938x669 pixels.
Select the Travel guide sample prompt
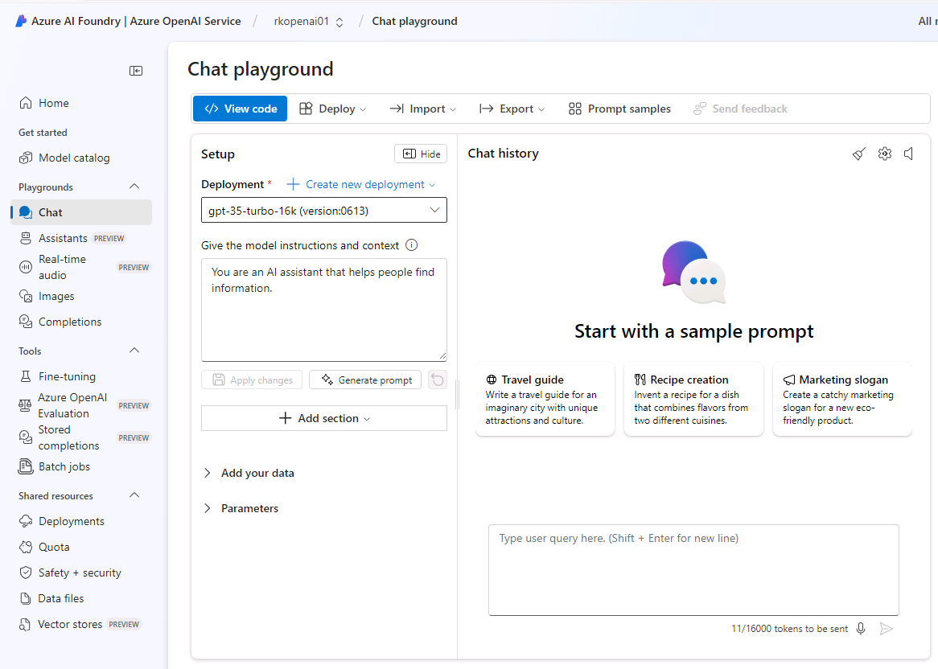tap(545, 399)
